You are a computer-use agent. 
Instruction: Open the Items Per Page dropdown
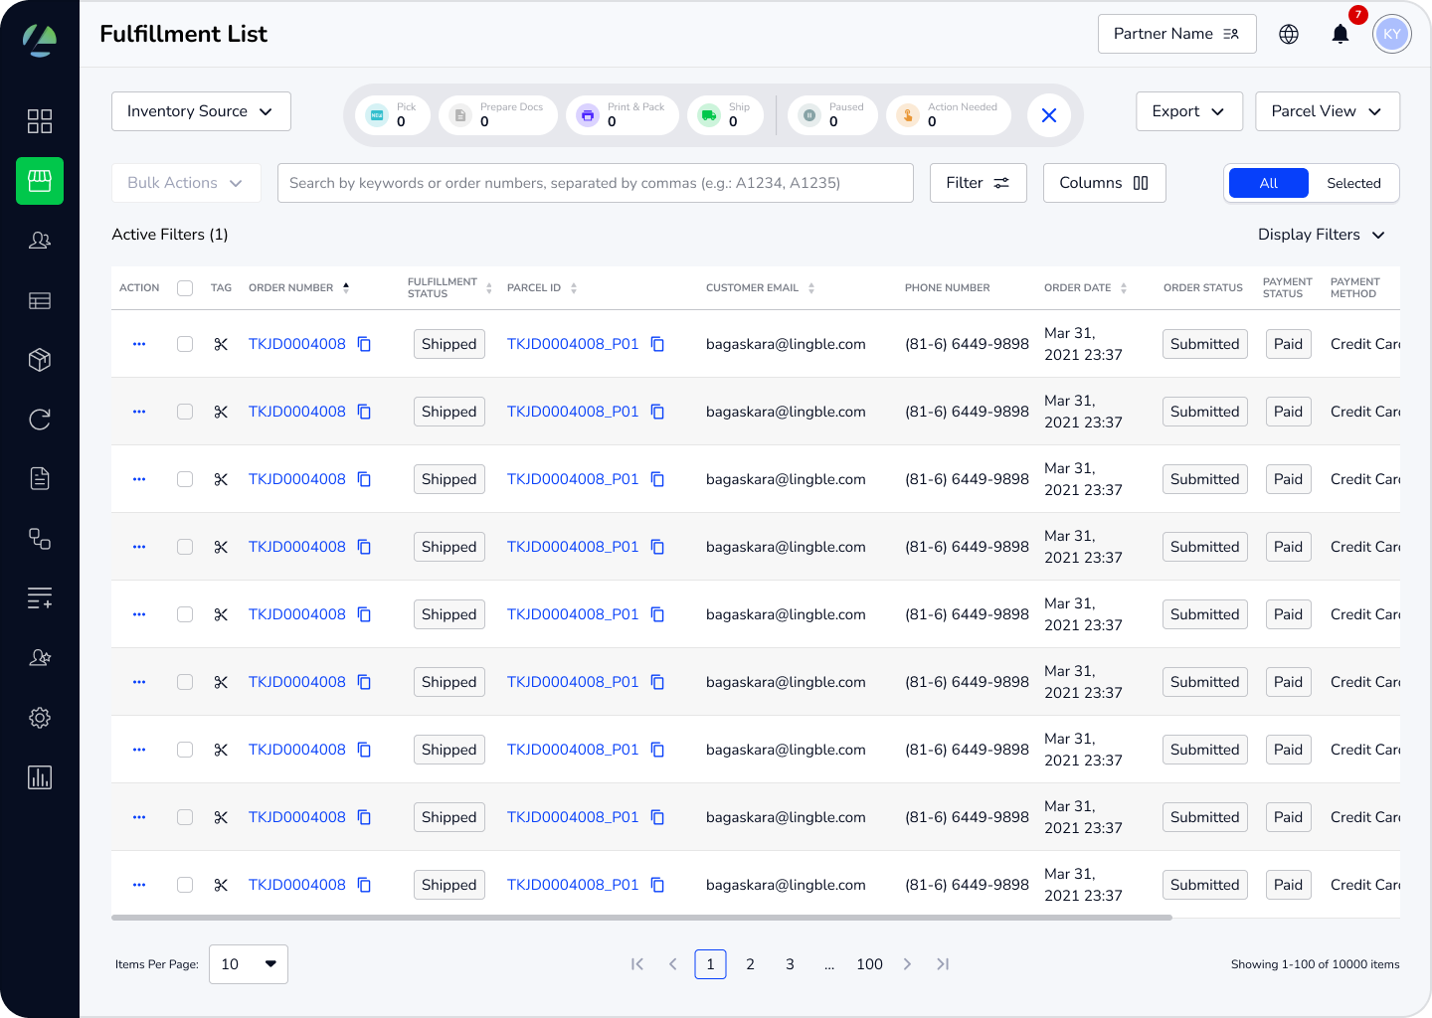(x=249, y=964)
